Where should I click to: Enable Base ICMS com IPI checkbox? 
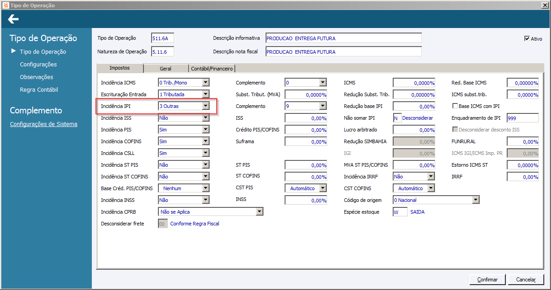(x=455, y=106)
